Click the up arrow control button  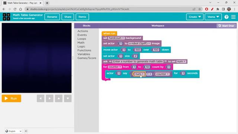point(59,98)
